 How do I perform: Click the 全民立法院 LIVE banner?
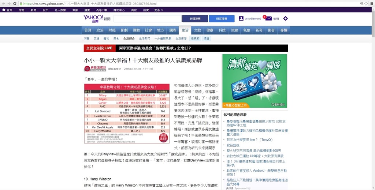[99, 48]
